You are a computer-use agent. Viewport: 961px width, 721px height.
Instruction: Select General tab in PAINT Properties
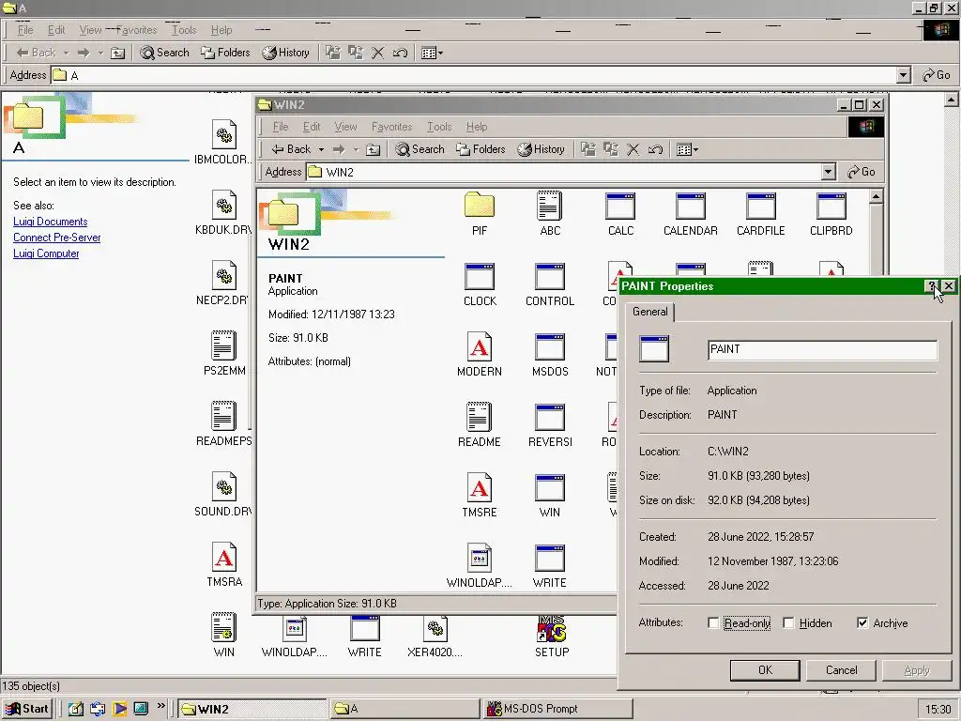click(x=650, y=312)
